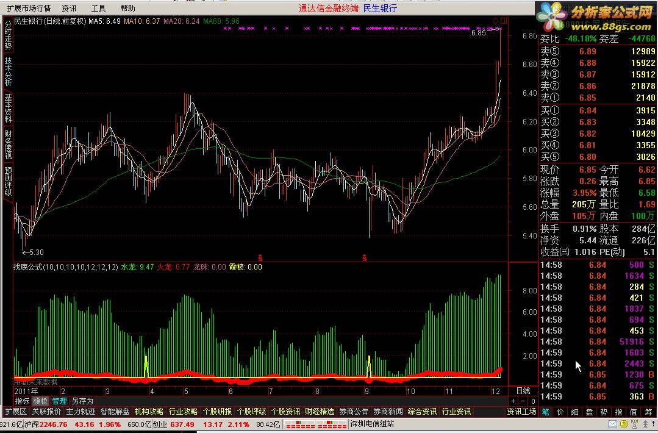Open the 智能解盘 bottom tab
658x433 pixels.
point(115,412)
